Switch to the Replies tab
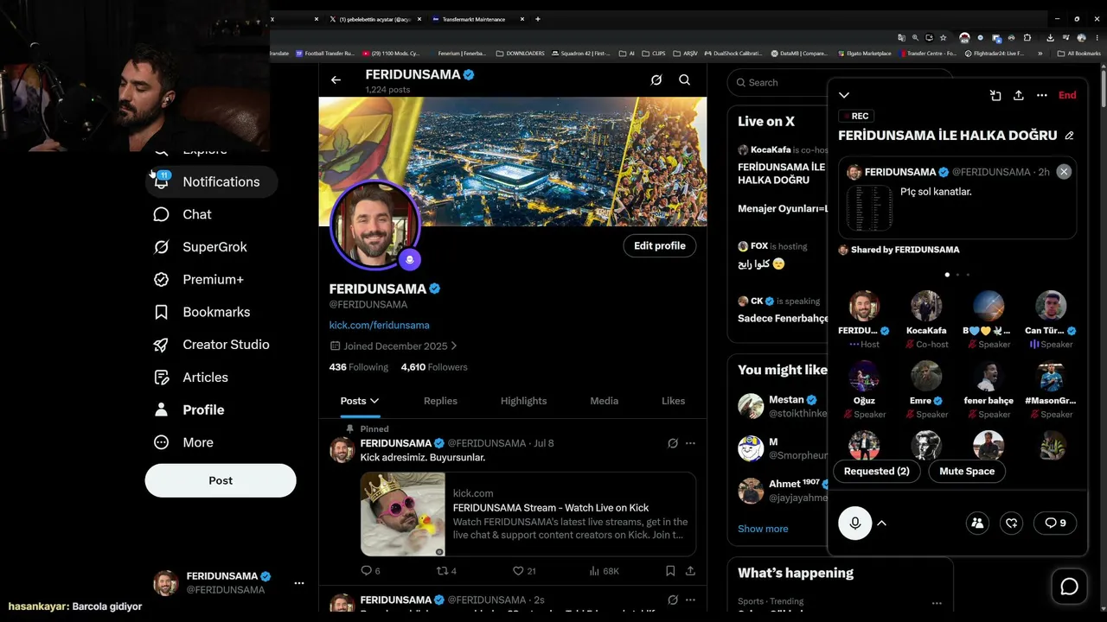This screenshot has height=622, width=1107. 440,401
